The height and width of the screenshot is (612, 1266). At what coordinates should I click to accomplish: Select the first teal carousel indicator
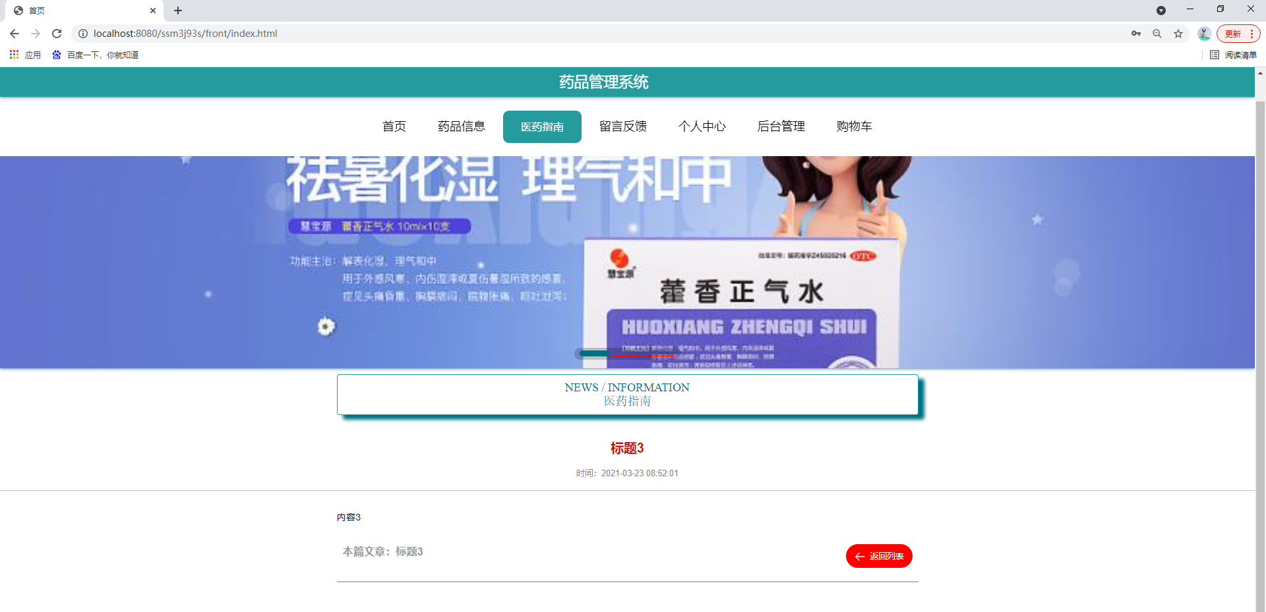tap(593, 354)
